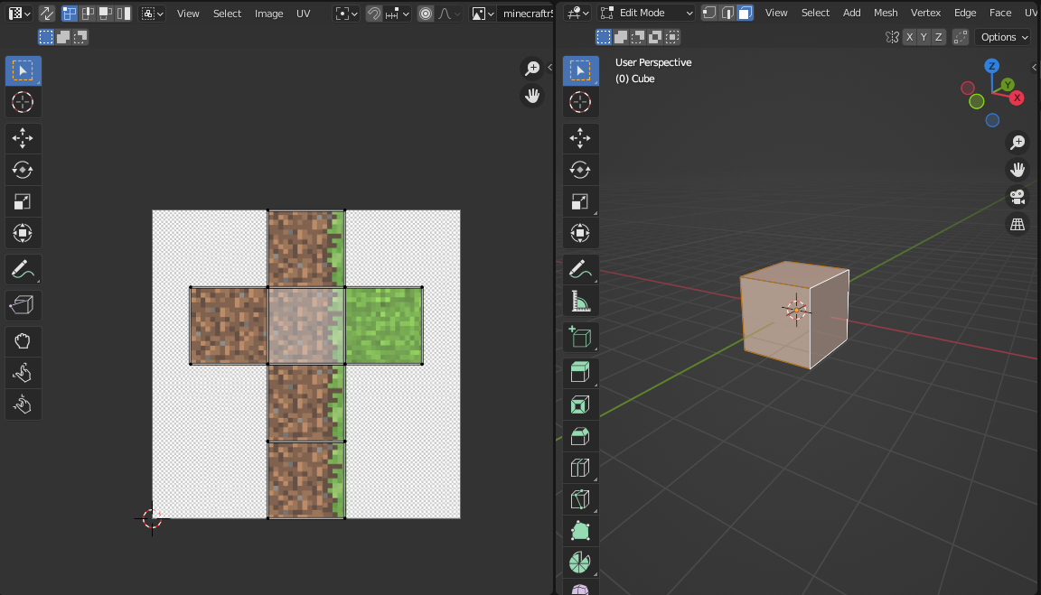Enable vertex select mode in 3D viewport
Viewport: 1041px width, 595px height.
[x=709, y=14]
